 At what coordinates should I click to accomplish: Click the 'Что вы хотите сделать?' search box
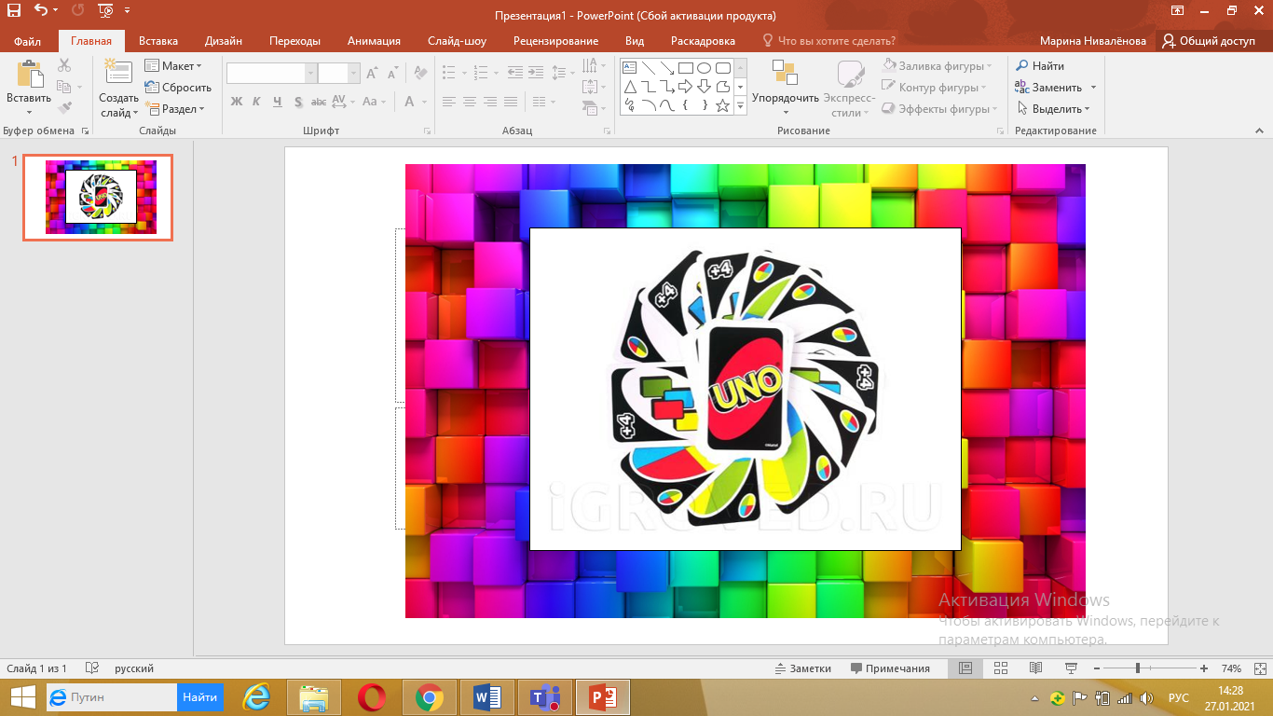(x=829, y=41)
